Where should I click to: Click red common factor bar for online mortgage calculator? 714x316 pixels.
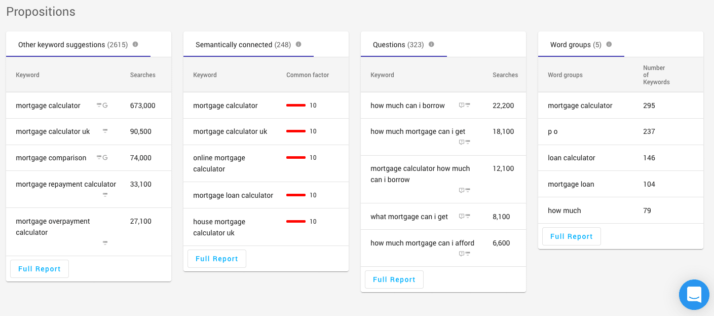point(296,158)
